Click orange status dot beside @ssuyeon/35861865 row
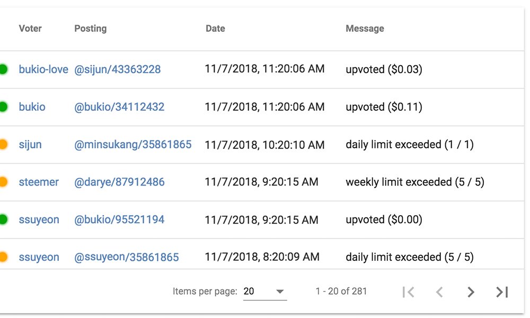Screen dimensions: 530x318 [3, 257]
